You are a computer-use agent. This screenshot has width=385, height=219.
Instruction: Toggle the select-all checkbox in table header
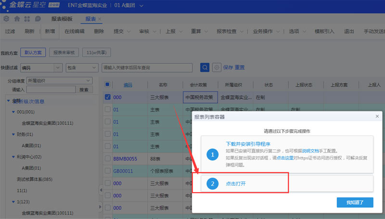click(108, 85)
